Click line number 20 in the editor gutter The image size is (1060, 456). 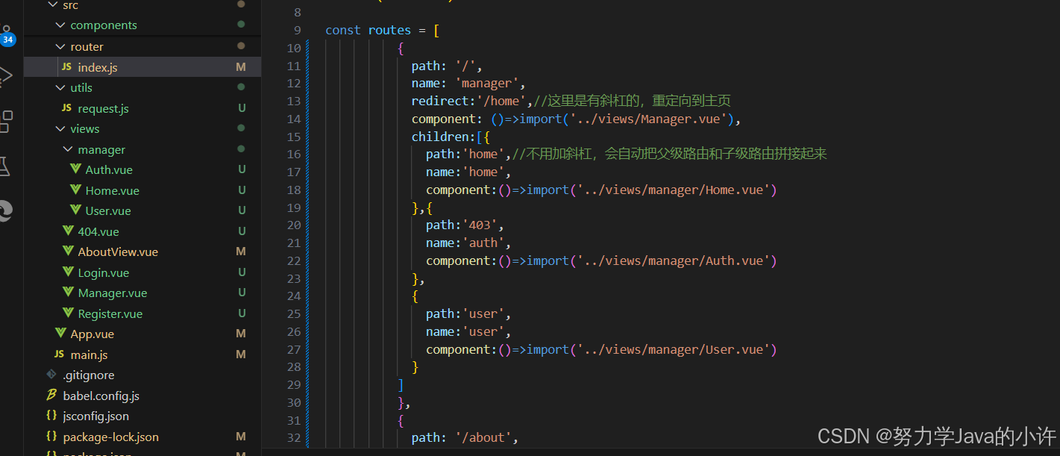294,225
